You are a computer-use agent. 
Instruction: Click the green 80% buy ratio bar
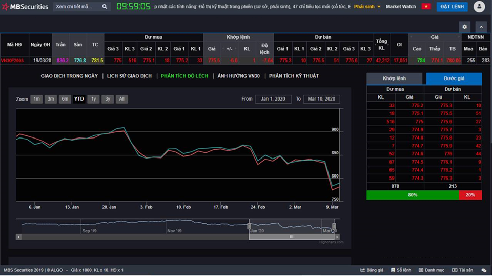[x=413, y=195]
